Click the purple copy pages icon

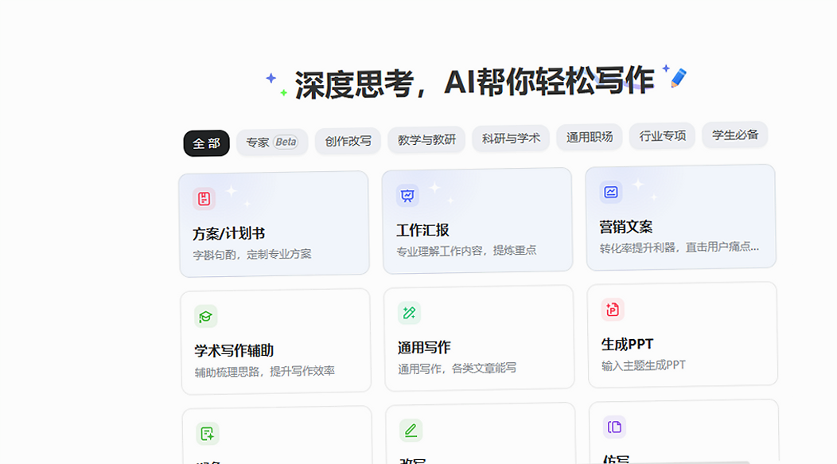point(614,427)
